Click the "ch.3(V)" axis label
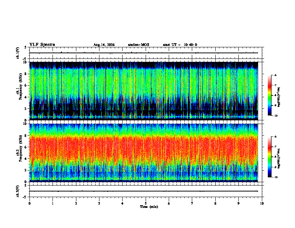Image resolution: width=295 pixels, height=228 pixels. 18,191
